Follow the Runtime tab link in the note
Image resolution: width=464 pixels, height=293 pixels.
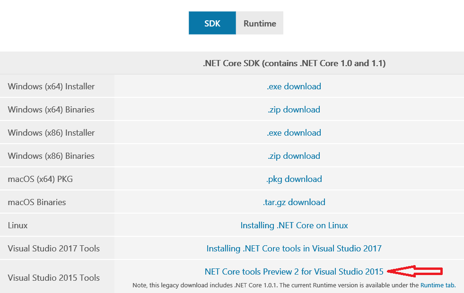click(x=438, y=285)
